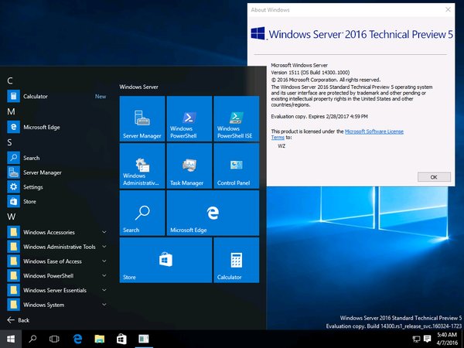
Task: Select Settings in the apps list
Action: coord(33,187)
